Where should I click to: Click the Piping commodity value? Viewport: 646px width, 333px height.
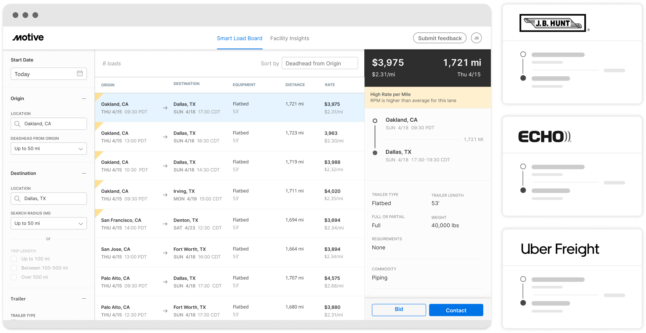[380, 278]
